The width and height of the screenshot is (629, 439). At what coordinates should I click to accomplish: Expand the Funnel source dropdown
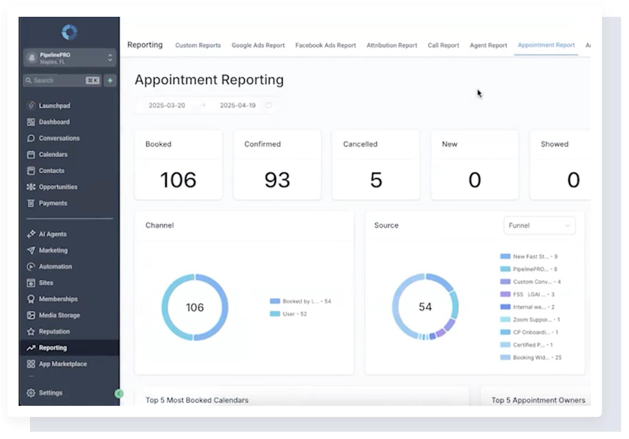539,225
